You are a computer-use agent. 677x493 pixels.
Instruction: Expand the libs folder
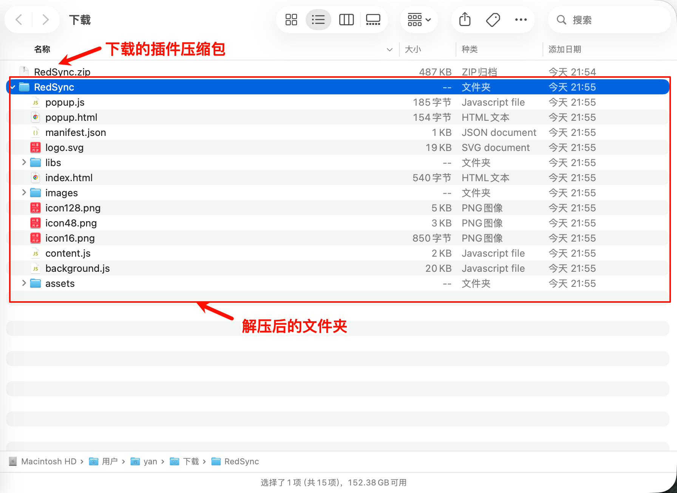coord(24,162)
